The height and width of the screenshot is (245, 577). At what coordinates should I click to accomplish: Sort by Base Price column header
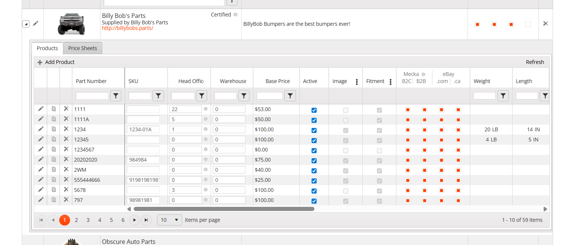click(278, 81)
